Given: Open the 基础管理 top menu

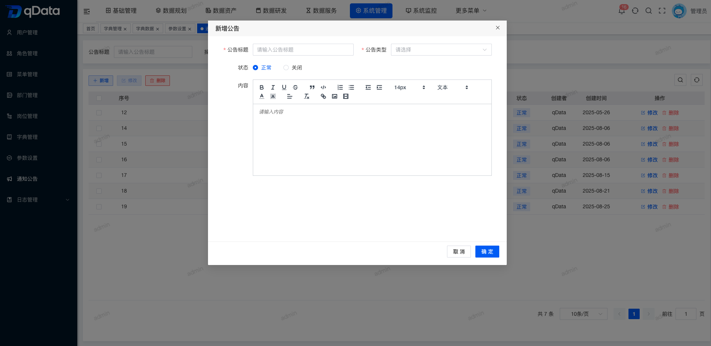Looking at the screenshot, I should tap(121, 11).
